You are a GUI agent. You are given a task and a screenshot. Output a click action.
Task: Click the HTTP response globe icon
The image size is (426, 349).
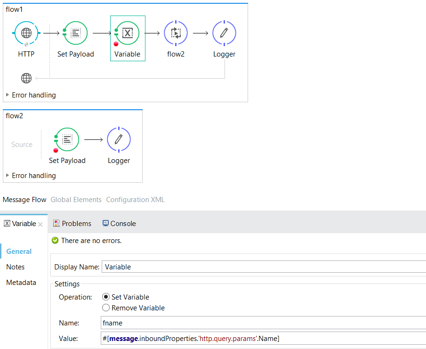click(x=26, y=78)
